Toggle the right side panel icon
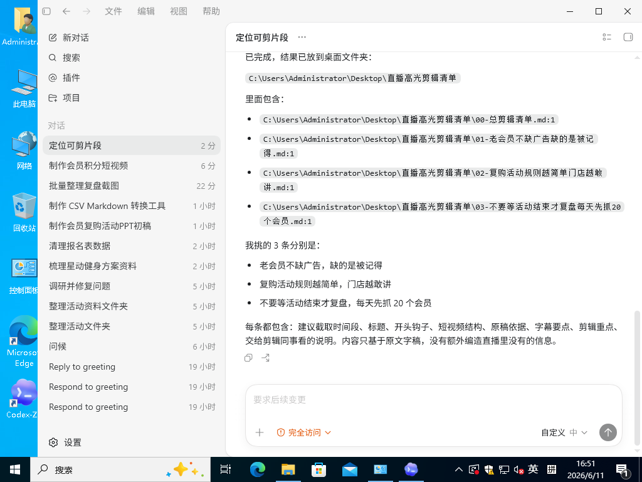This screenshot has width=642, height=482. [628, 37]
